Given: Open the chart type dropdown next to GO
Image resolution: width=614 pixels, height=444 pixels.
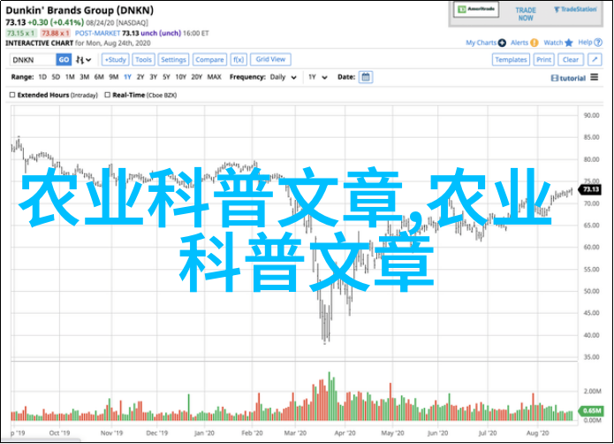Looking at the screenshot, I should click(x=83, y=60).
